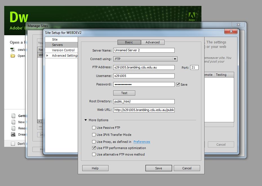The height and width of the screenshot is (186, 262).
Task: Click the Help button in server dialog
Action: coord(95,168)
